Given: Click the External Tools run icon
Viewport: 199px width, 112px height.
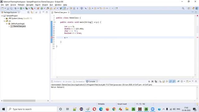Looking at the screenshot, I should point(32,8).
